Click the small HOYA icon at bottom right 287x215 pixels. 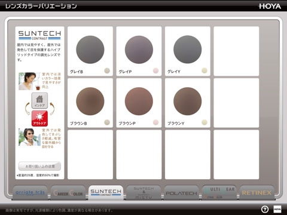click(277, 209)
